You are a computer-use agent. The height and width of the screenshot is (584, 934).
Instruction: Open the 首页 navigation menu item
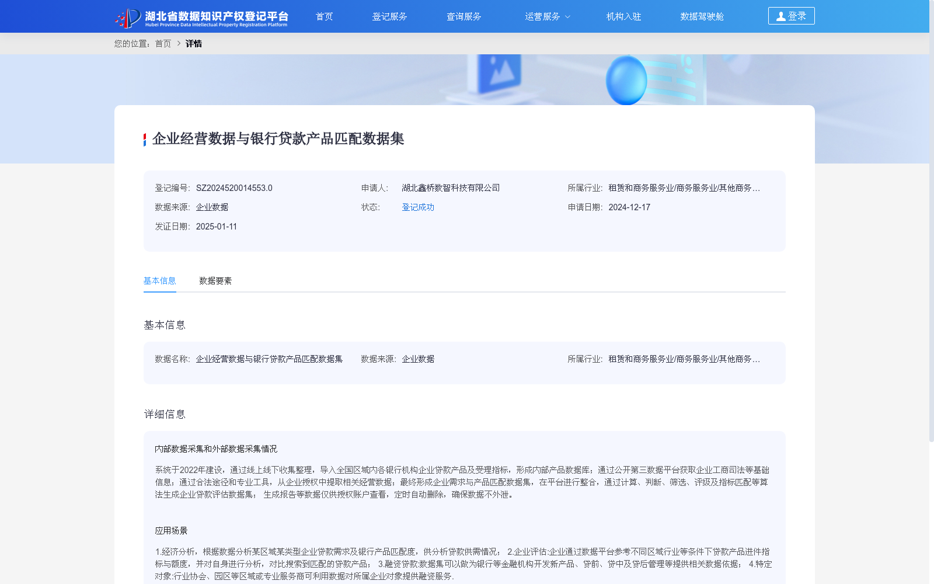click(324, 16)
